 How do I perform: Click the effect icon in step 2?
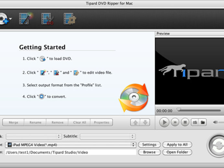tap(43, 73)
